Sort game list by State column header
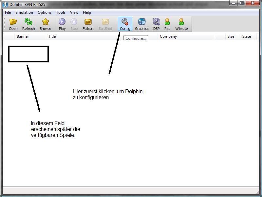Image resolution: width=262 pixels, height=197 pixels. 248,36
